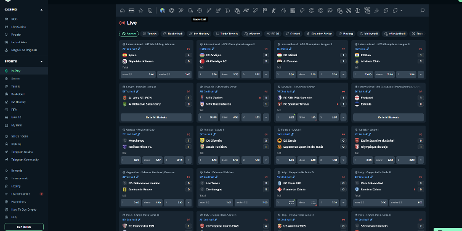
Task: Click the In-Play icon in sidebar
Action: (x=7, y=71)
